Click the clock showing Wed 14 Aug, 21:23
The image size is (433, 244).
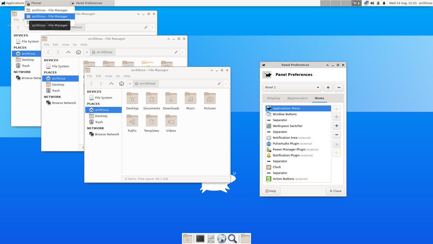click(403, 3)
